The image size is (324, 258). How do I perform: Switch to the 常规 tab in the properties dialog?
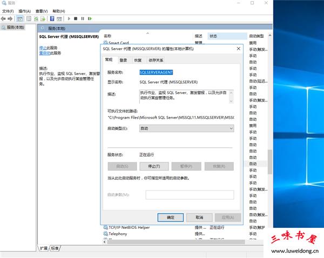[109, 60]
